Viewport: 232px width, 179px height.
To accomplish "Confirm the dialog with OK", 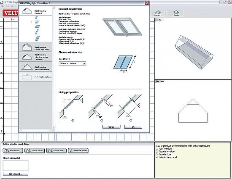I will tap(133, 127).
